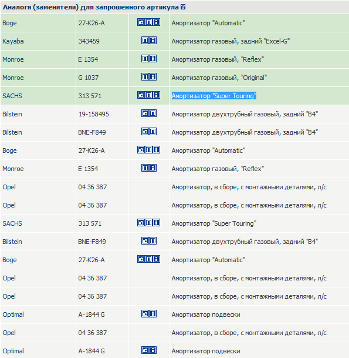View the photo icon in the green SACHS row
349x358 pixels.
point(141,95)
